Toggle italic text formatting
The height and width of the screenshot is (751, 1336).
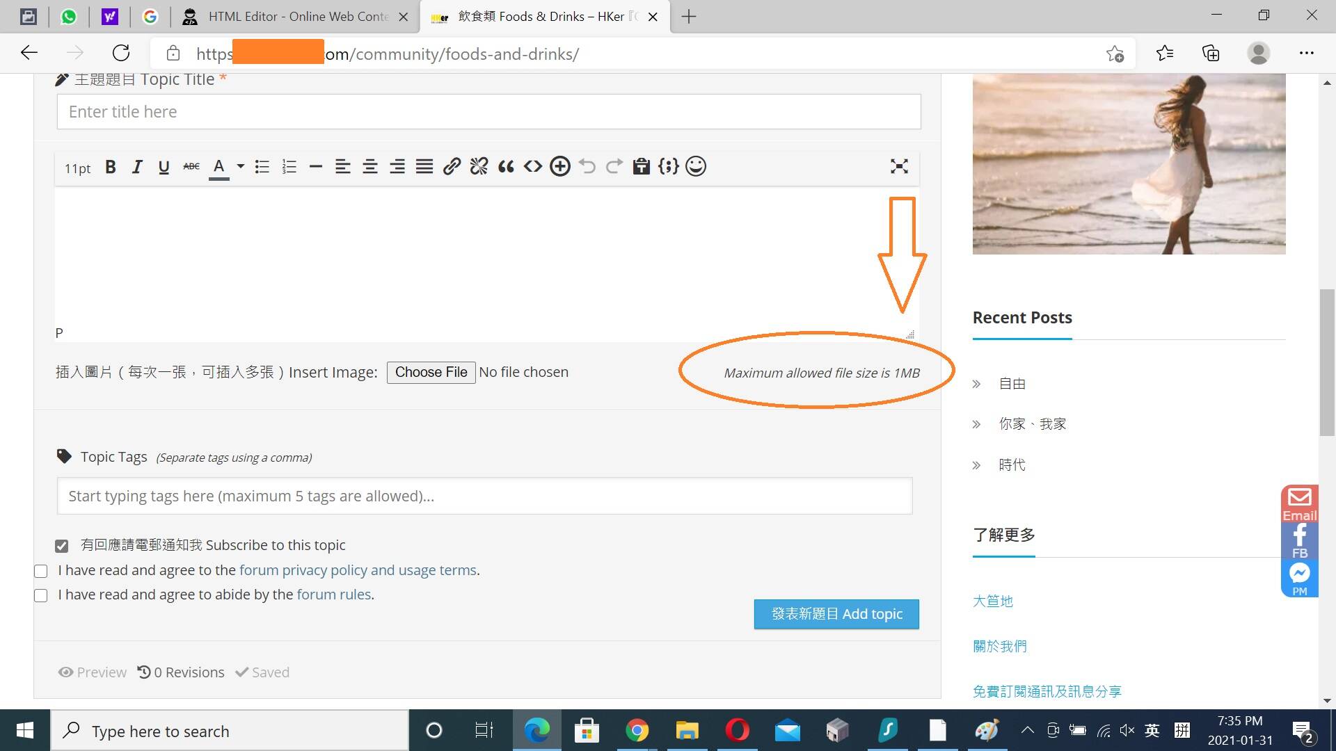tap(136, 166)
